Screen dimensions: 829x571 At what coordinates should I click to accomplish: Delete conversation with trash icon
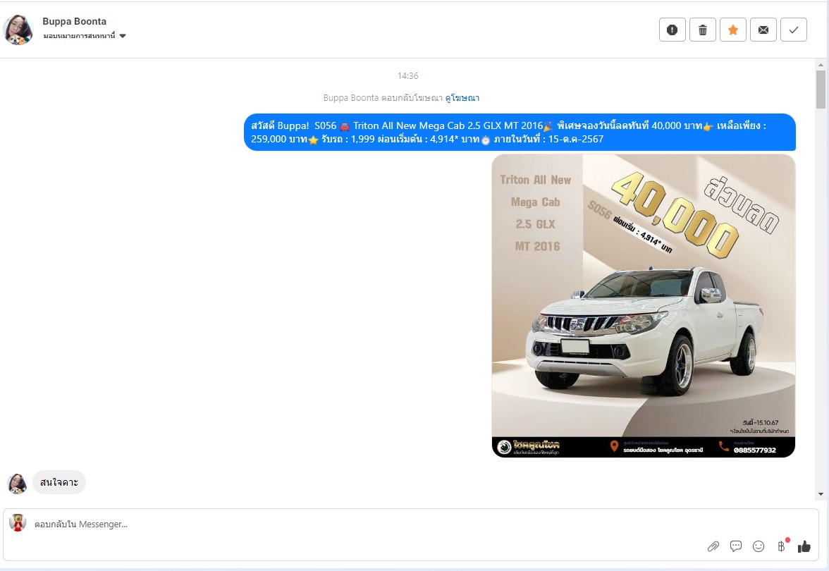click(x=703, y=30)
